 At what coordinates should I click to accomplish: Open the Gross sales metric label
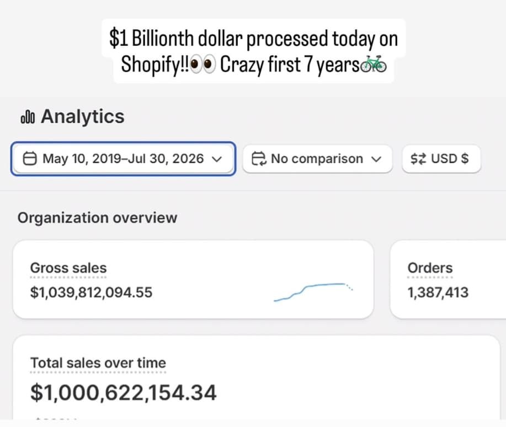pos(68,268)
